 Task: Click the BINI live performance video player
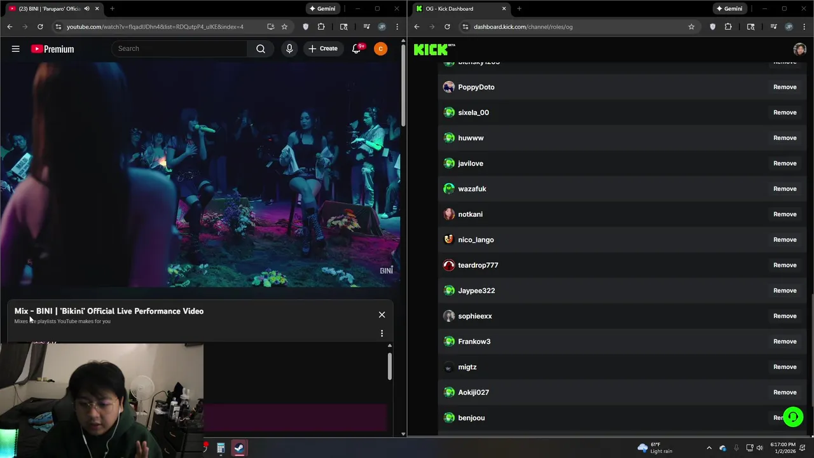pyautogui.click(x=200, y=175)
